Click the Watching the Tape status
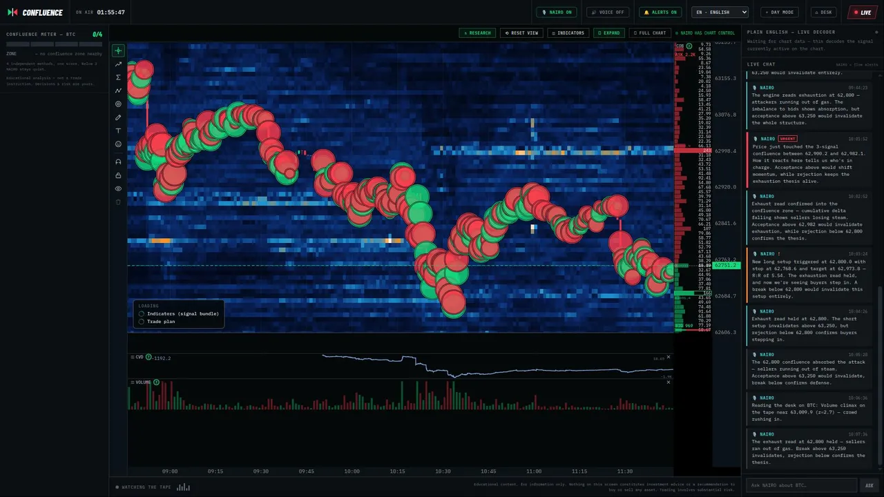 [x=143, y=487]
